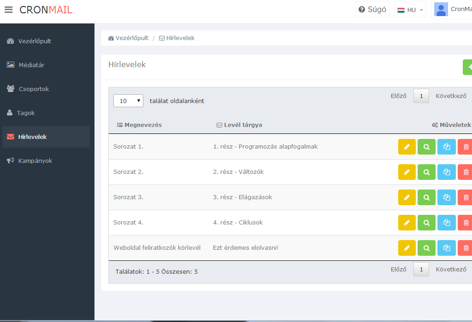Click the bottom Következő pagination link
Viewport: 472px width, 322px height.
tap(451, 269)
